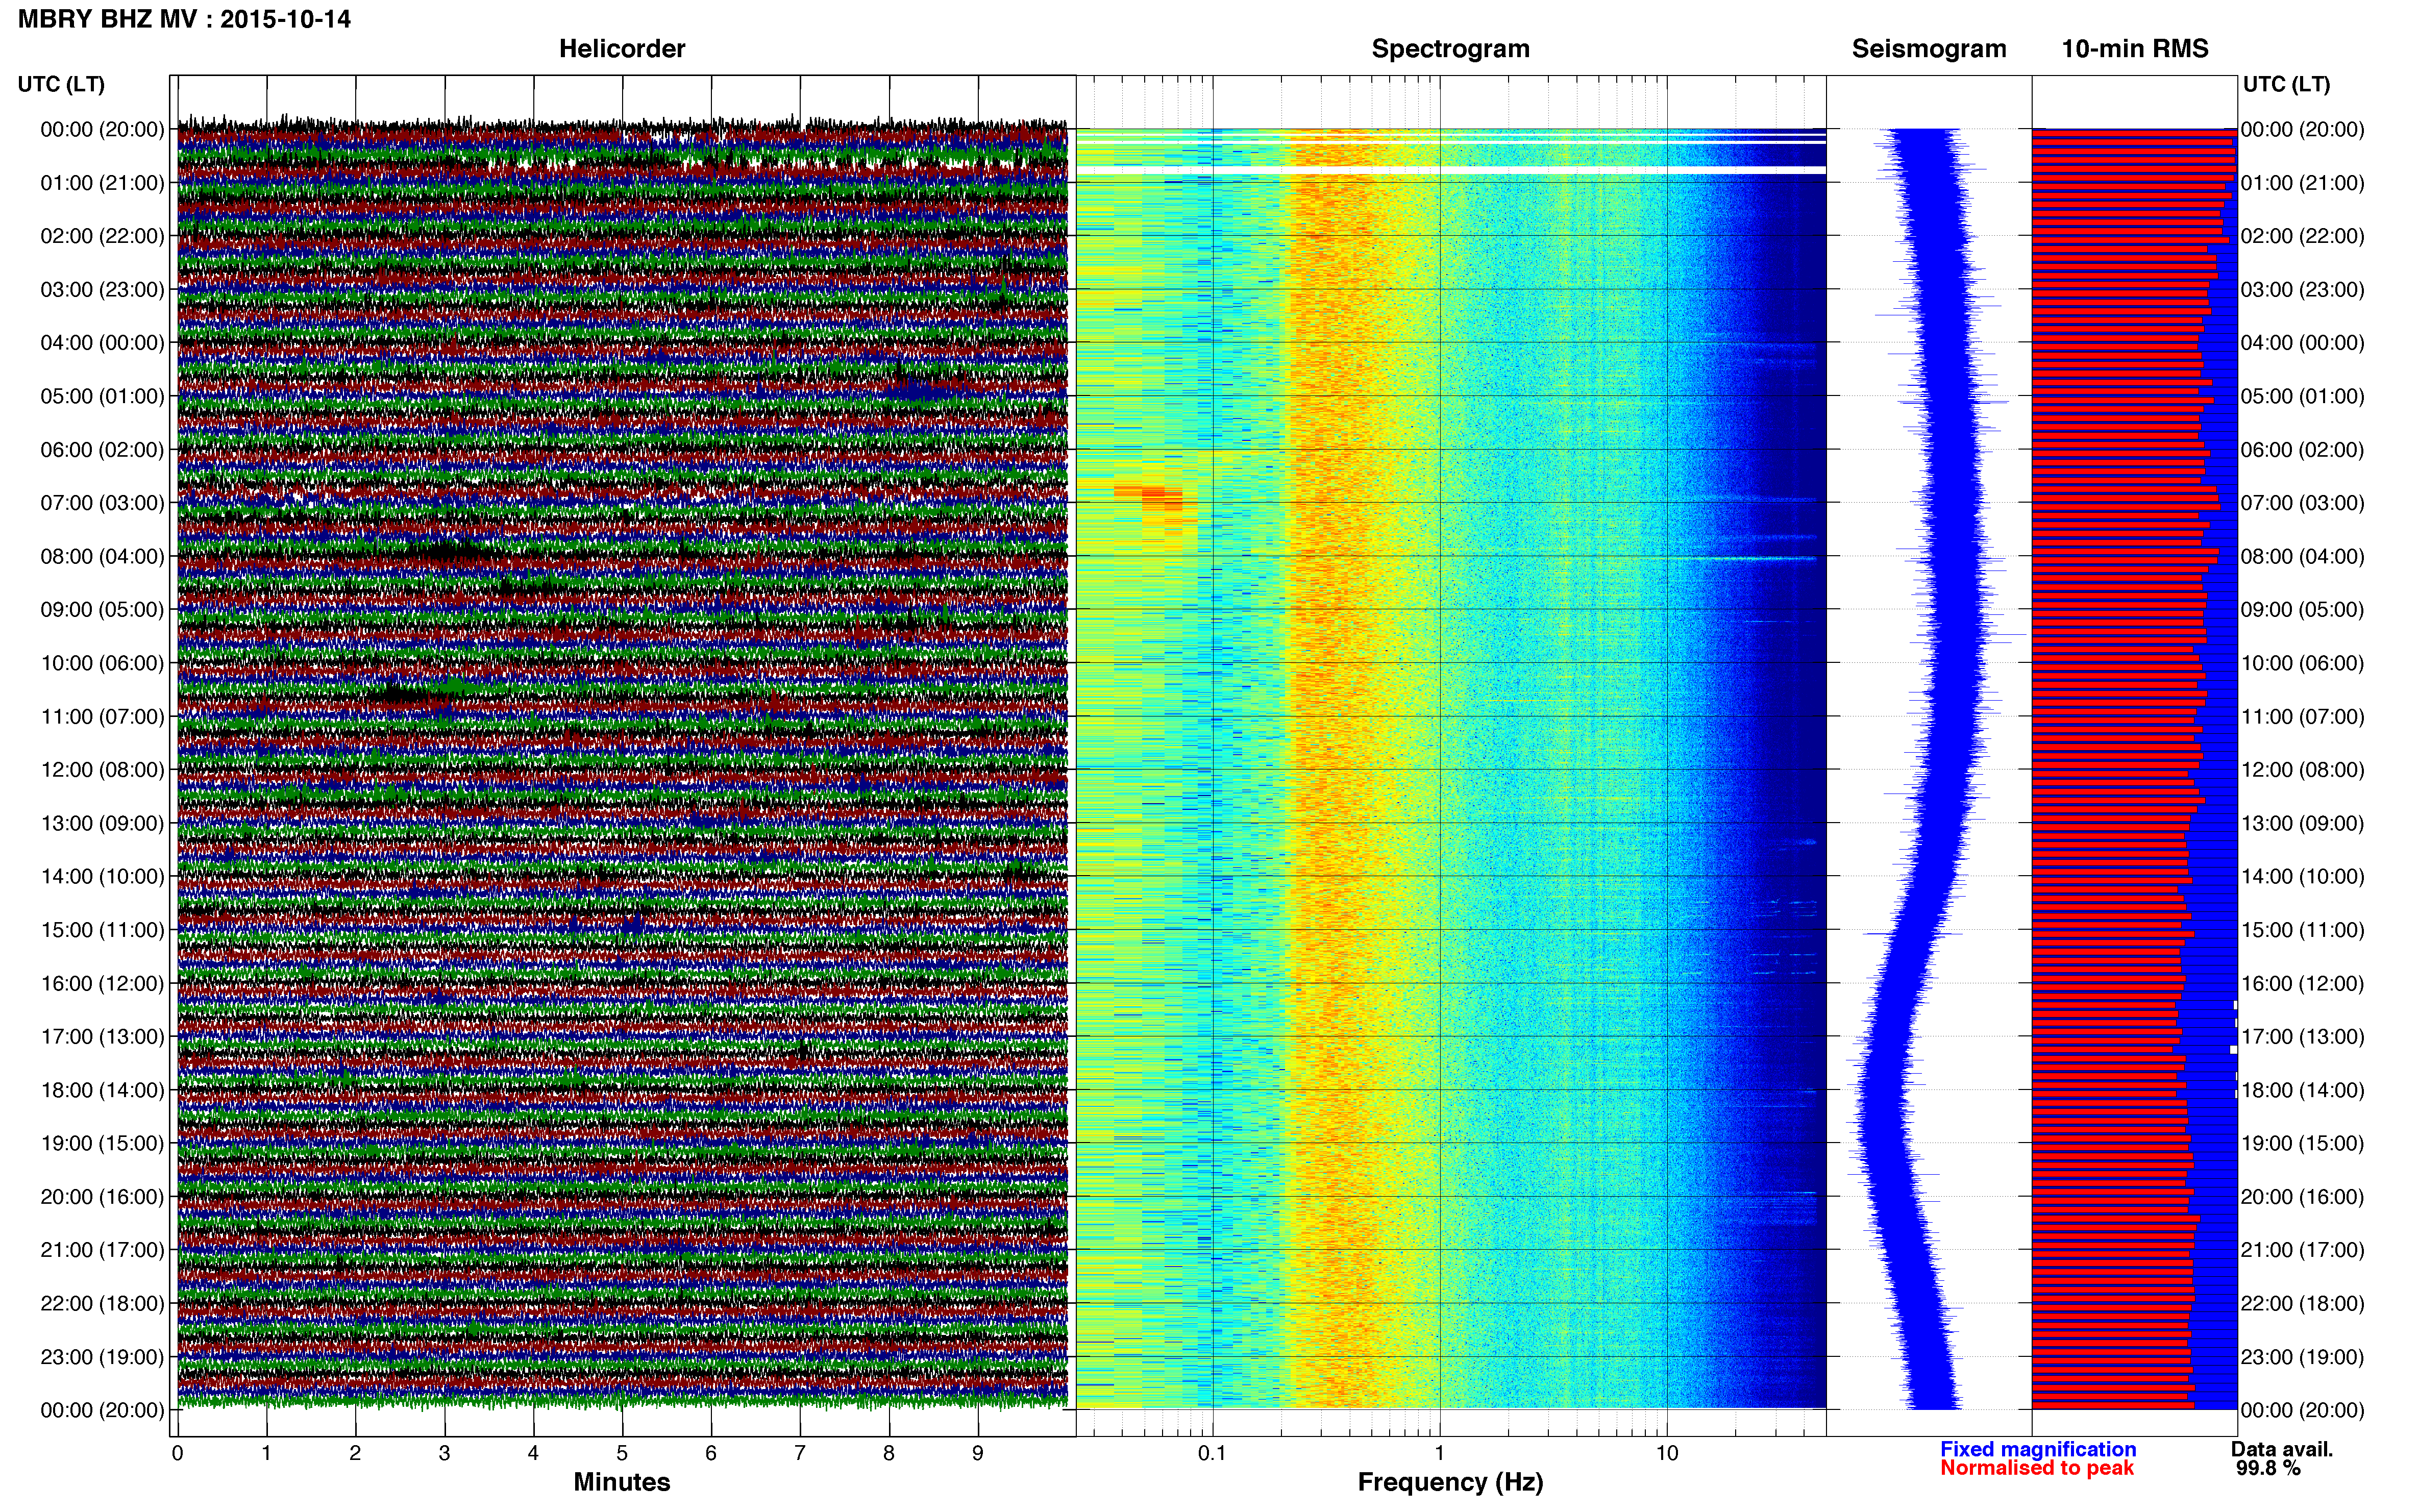Click the '0.1' frequency tick label
2419x1512 pixels.
[1212, 1453]
